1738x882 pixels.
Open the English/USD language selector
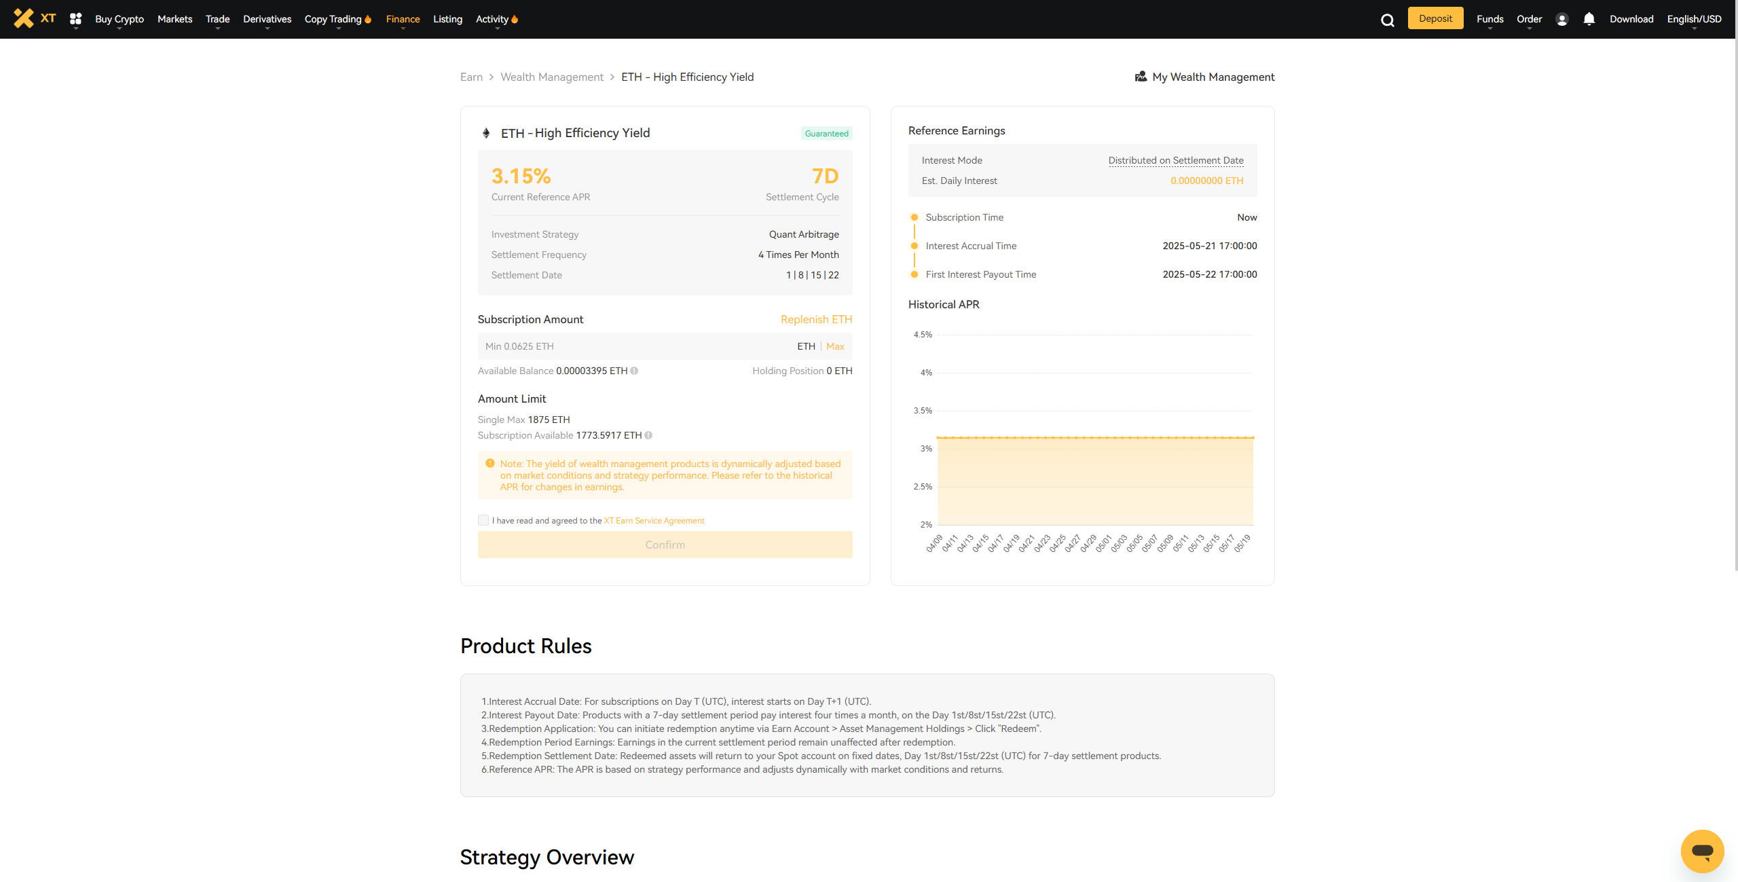pos(1693,19)
